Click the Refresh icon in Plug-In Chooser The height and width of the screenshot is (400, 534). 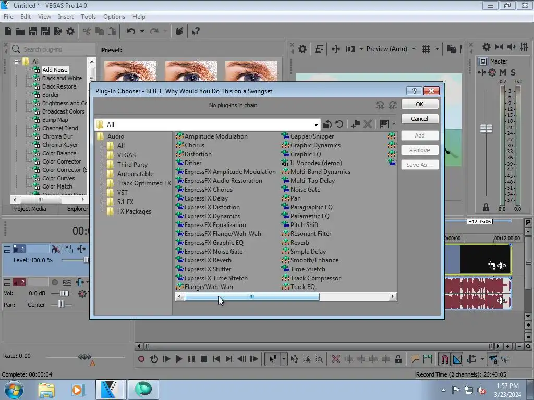click(x=339, y=124)
